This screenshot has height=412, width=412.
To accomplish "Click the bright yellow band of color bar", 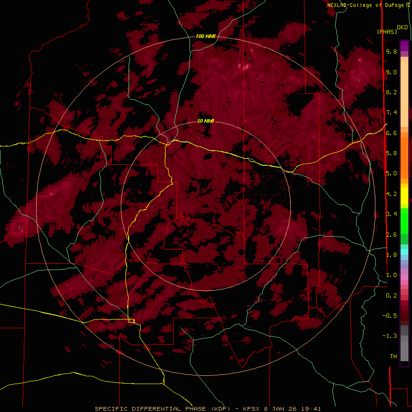I will click(404, 196).
